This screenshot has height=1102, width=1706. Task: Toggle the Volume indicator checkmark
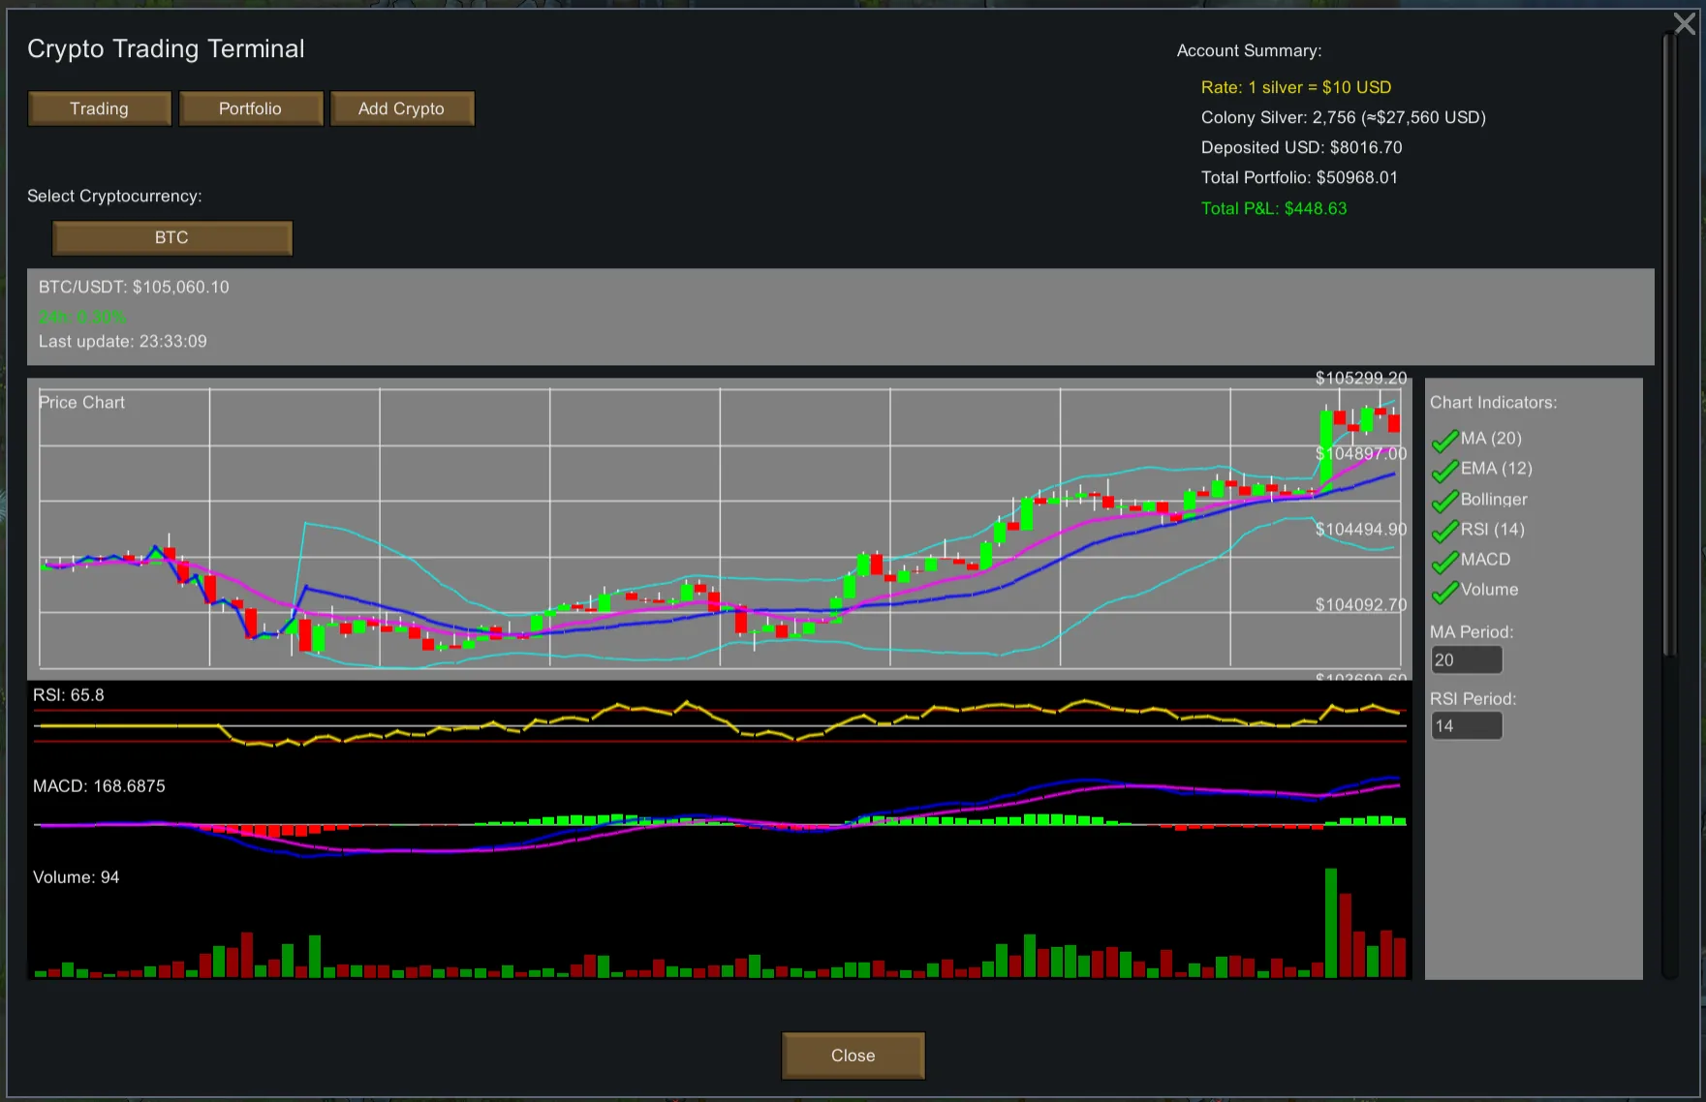click(1444, 591)
